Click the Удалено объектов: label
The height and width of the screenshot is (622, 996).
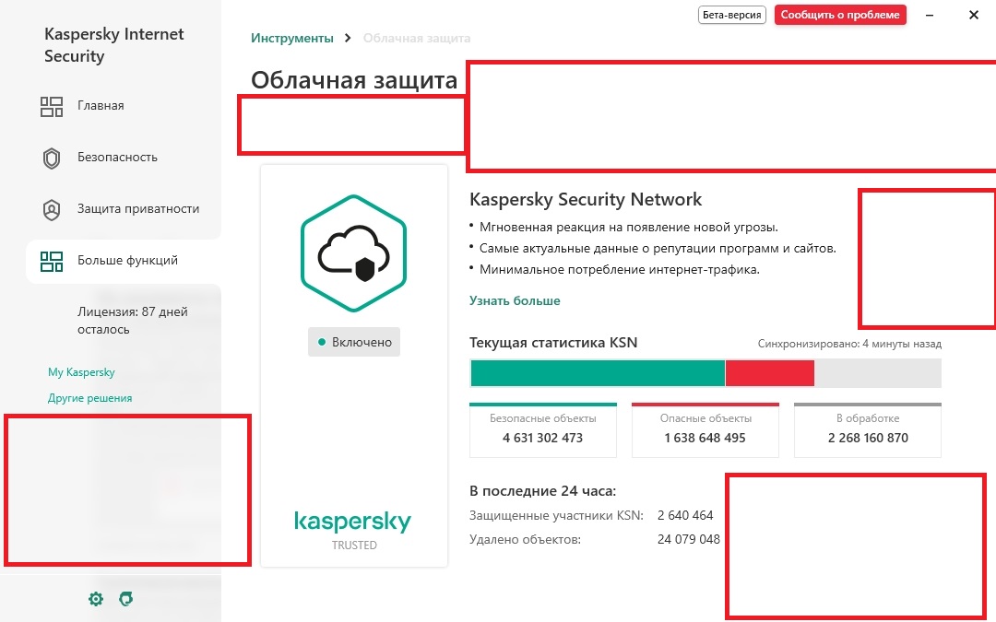[526, 539]
